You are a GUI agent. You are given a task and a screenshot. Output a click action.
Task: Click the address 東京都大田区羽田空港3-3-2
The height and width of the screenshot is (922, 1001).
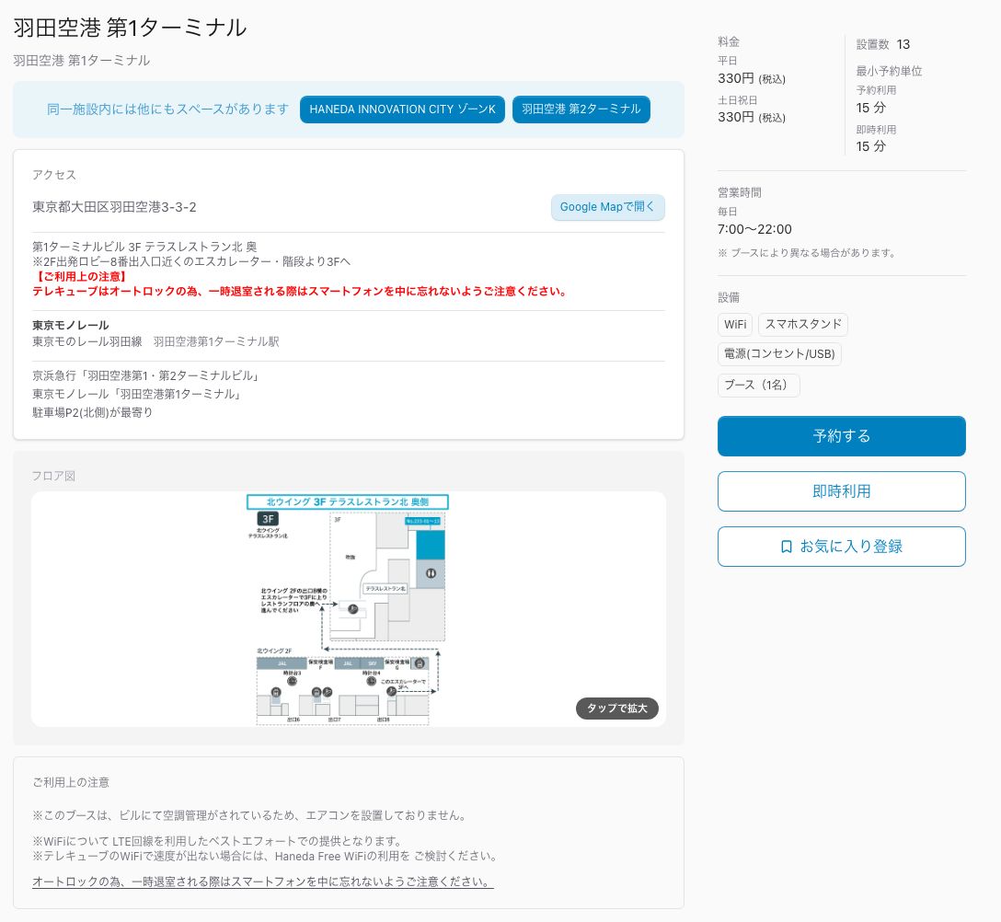pos(114,207)
